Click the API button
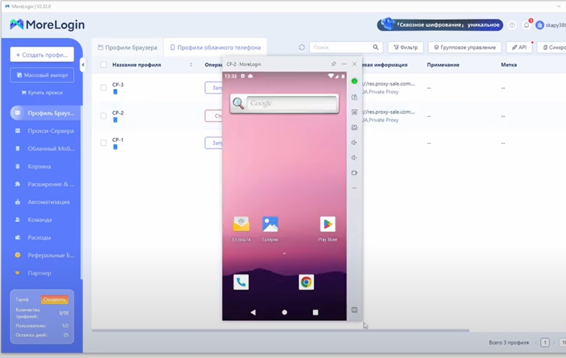 click(519, 47)
